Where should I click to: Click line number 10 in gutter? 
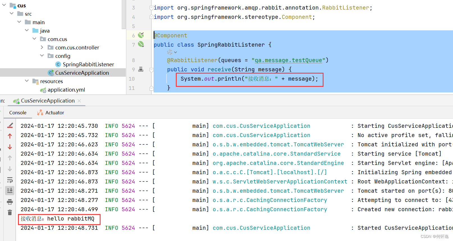click(x=132, y=79)
